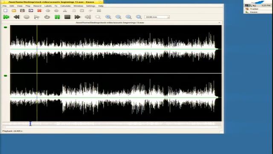Open the View menu
The width and height of the screenshot is (273, 154).
[x=20, y=6]
